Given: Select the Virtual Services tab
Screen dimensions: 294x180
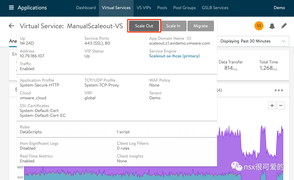Looking at the screenshot, I should click(116, 8).
